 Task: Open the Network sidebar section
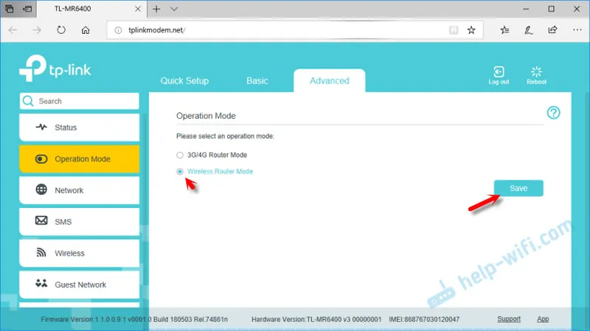[80, 190]
